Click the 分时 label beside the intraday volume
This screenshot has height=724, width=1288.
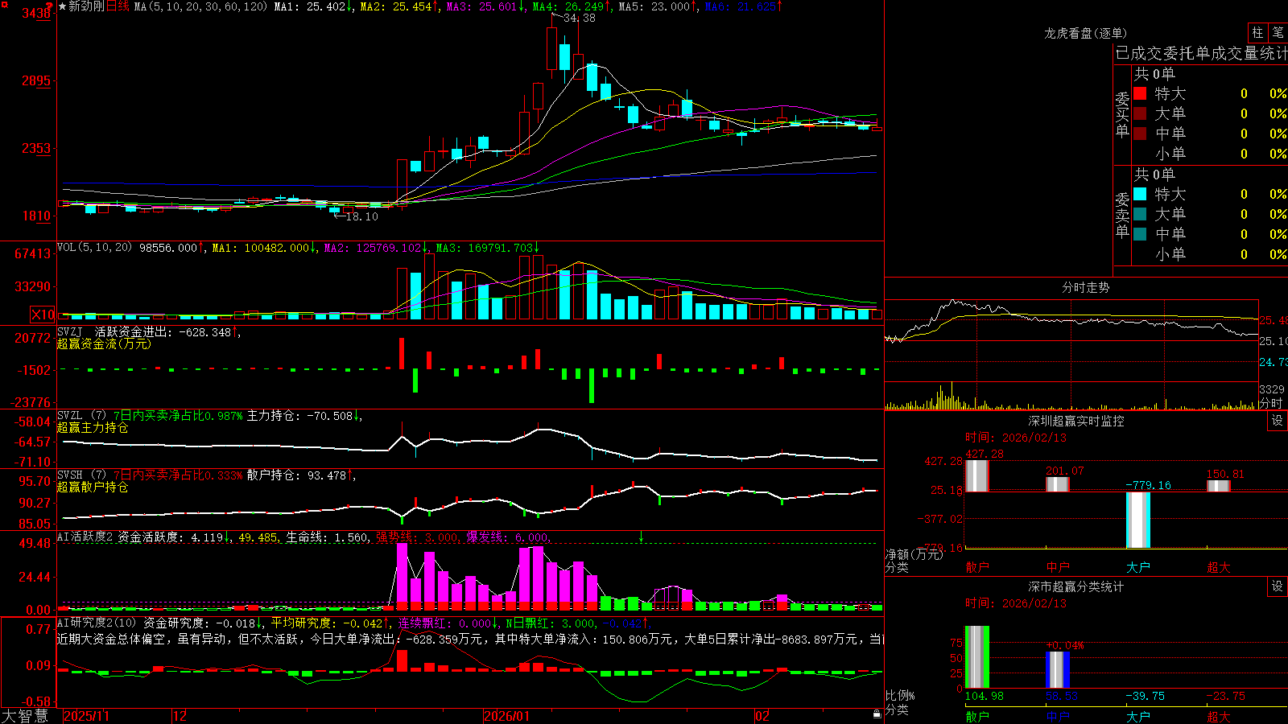[x=1270, y=402]
